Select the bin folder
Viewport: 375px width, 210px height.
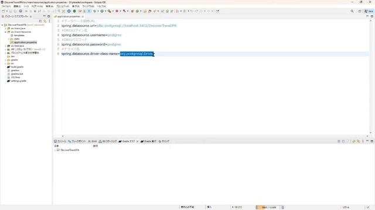[x=13, y=57]
